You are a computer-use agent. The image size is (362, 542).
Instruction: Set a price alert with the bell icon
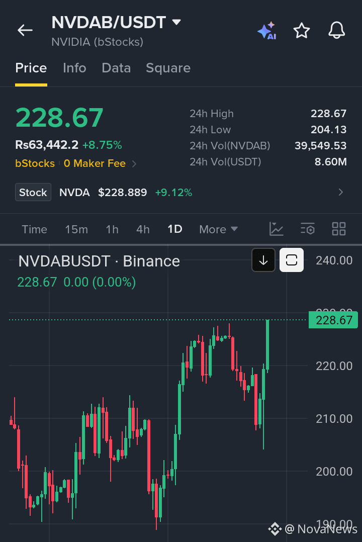click(x=336, y=30)
